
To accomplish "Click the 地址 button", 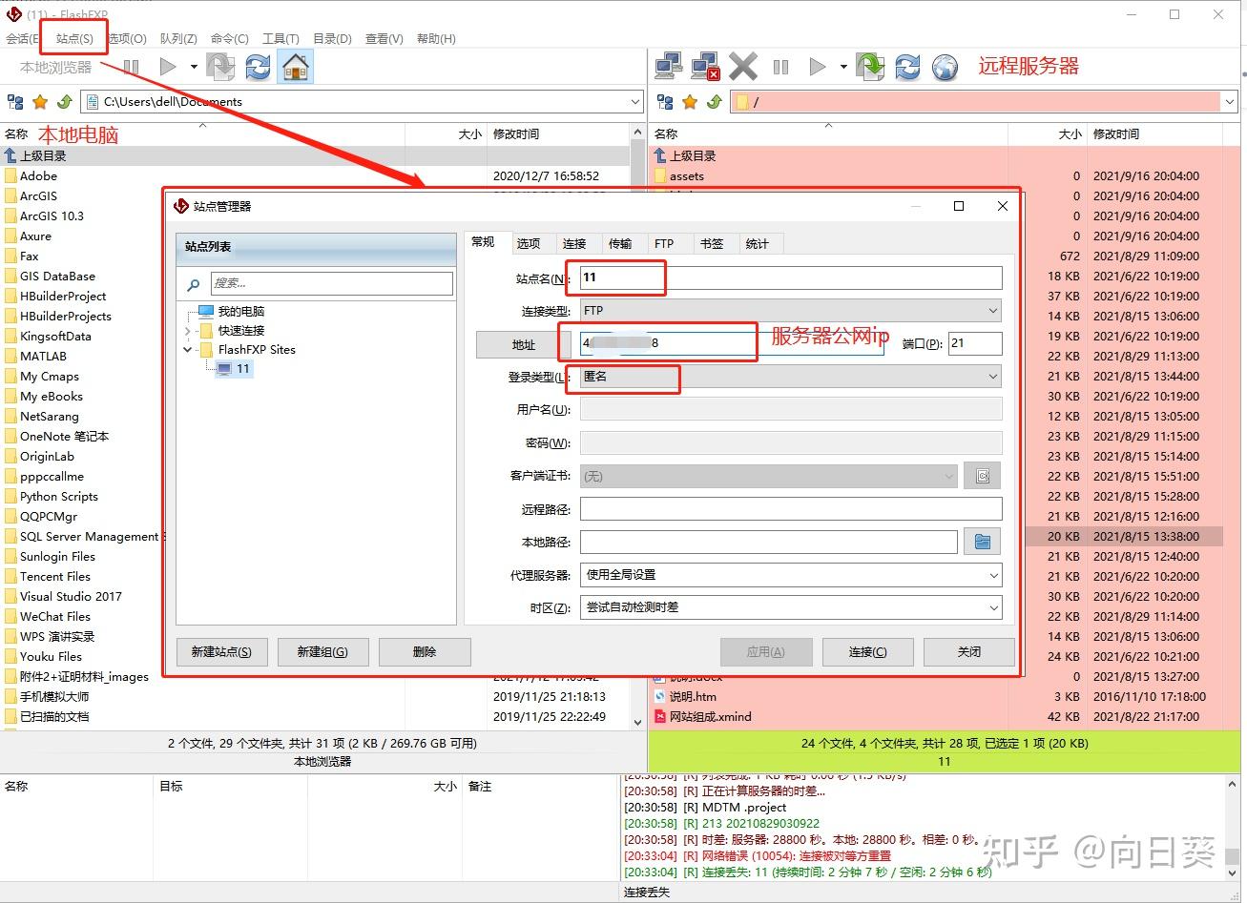I will [x=523, y=344].
